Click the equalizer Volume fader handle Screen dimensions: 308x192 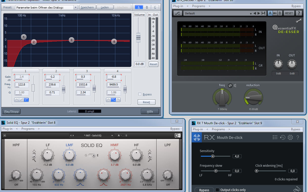[138, 37]
